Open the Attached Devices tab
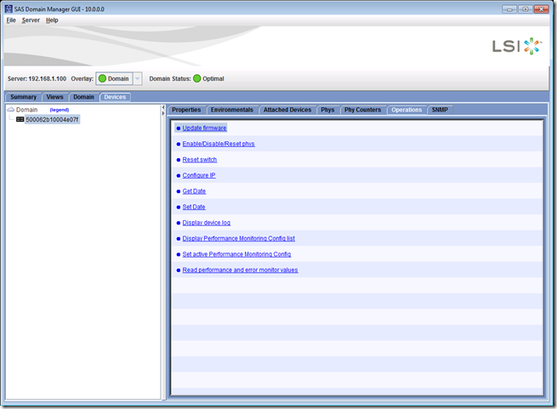557x409 pixels. 287,110
